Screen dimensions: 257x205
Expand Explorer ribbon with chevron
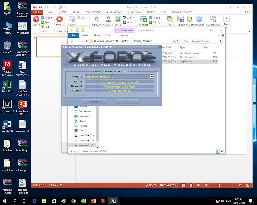coord(218,35)
